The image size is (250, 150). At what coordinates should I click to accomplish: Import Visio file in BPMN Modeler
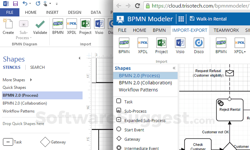(x=180, y=46)
